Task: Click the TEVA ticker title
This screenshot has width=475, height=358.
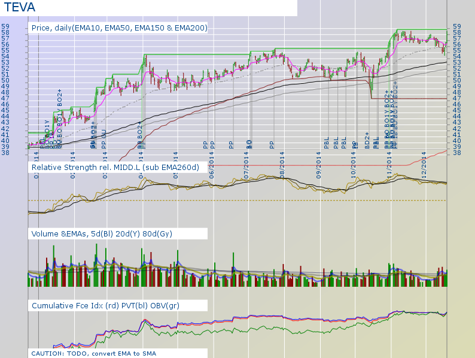Action: click(20, 7)
